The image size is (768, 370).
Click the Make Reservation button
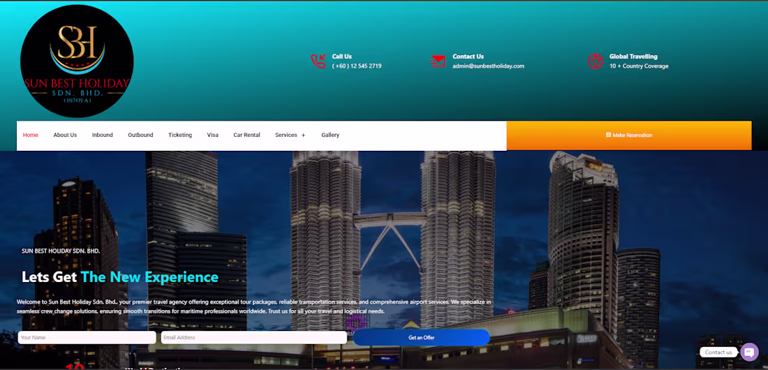coord(629,135)
